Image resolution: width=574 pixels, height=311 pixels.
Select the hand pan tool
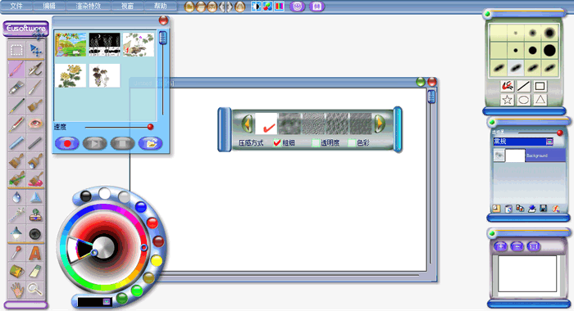click(17, 290)
